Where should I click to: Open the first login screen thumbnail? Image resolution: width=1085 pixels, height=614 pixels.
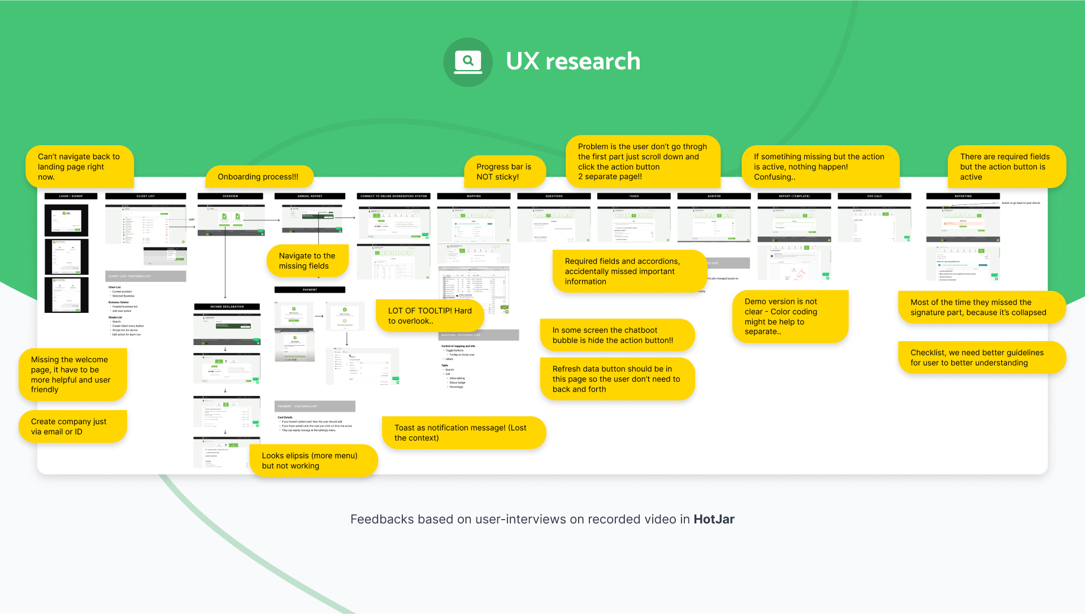click(x=67, y=220)
